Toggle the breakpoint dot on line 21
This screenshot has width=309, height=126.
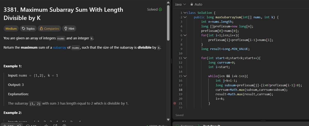(x=175, y=103)
